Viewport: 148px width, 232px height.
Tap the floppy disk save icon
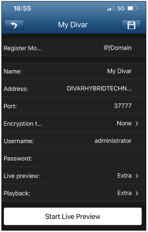pyautogui.click(x=131, y=25)
